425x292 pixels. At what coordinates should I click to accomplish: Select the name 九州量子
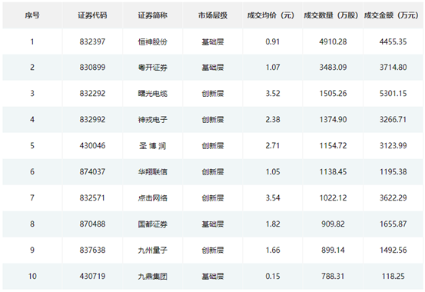click(153, 251)
